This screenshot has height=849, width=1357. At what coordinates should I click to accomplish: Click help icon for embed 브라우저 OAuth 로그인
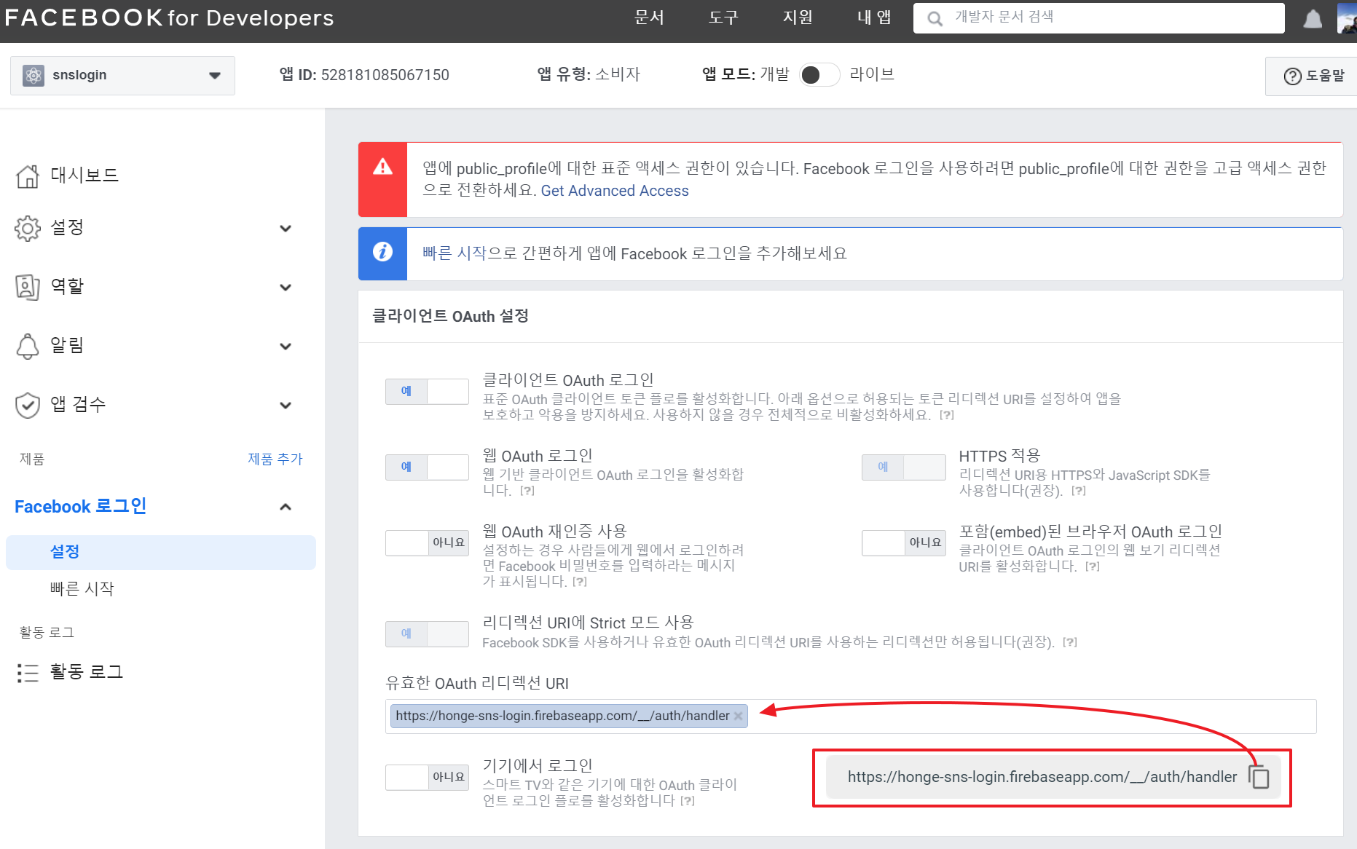1093,566
